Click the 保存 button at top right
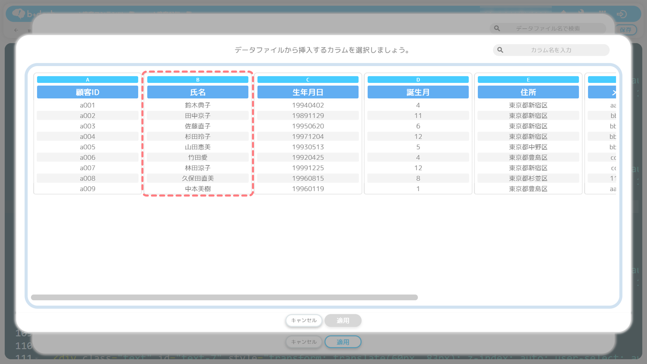The image size is (647, 364). pos(626,30)
